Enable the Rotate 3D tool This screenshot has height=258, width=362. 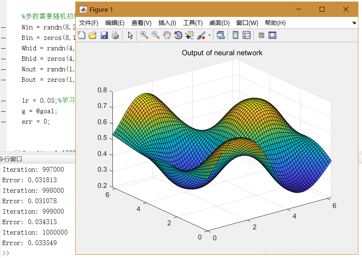[178, 35]
